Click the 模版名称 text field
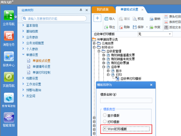This screenshot has height=136, width=181. coord(126,100)
